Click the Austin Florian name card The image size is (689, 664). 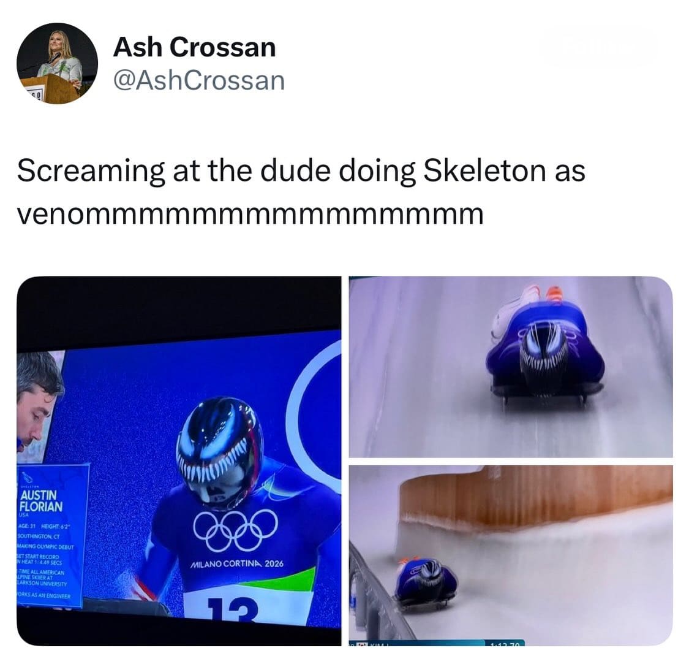pos(52,535)
